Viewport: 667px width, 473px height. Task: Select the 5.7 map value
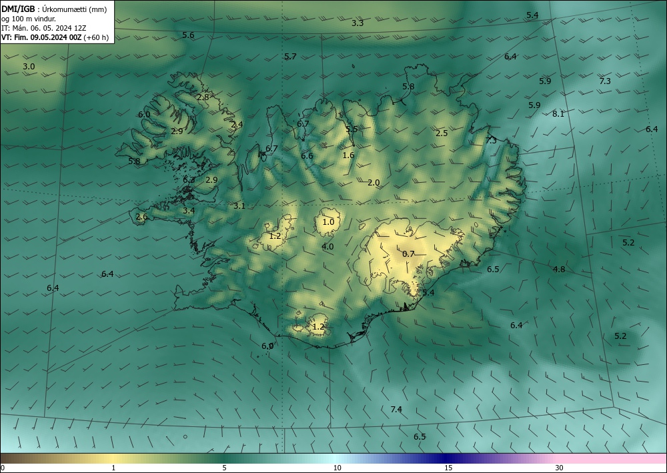click(290, 56)
